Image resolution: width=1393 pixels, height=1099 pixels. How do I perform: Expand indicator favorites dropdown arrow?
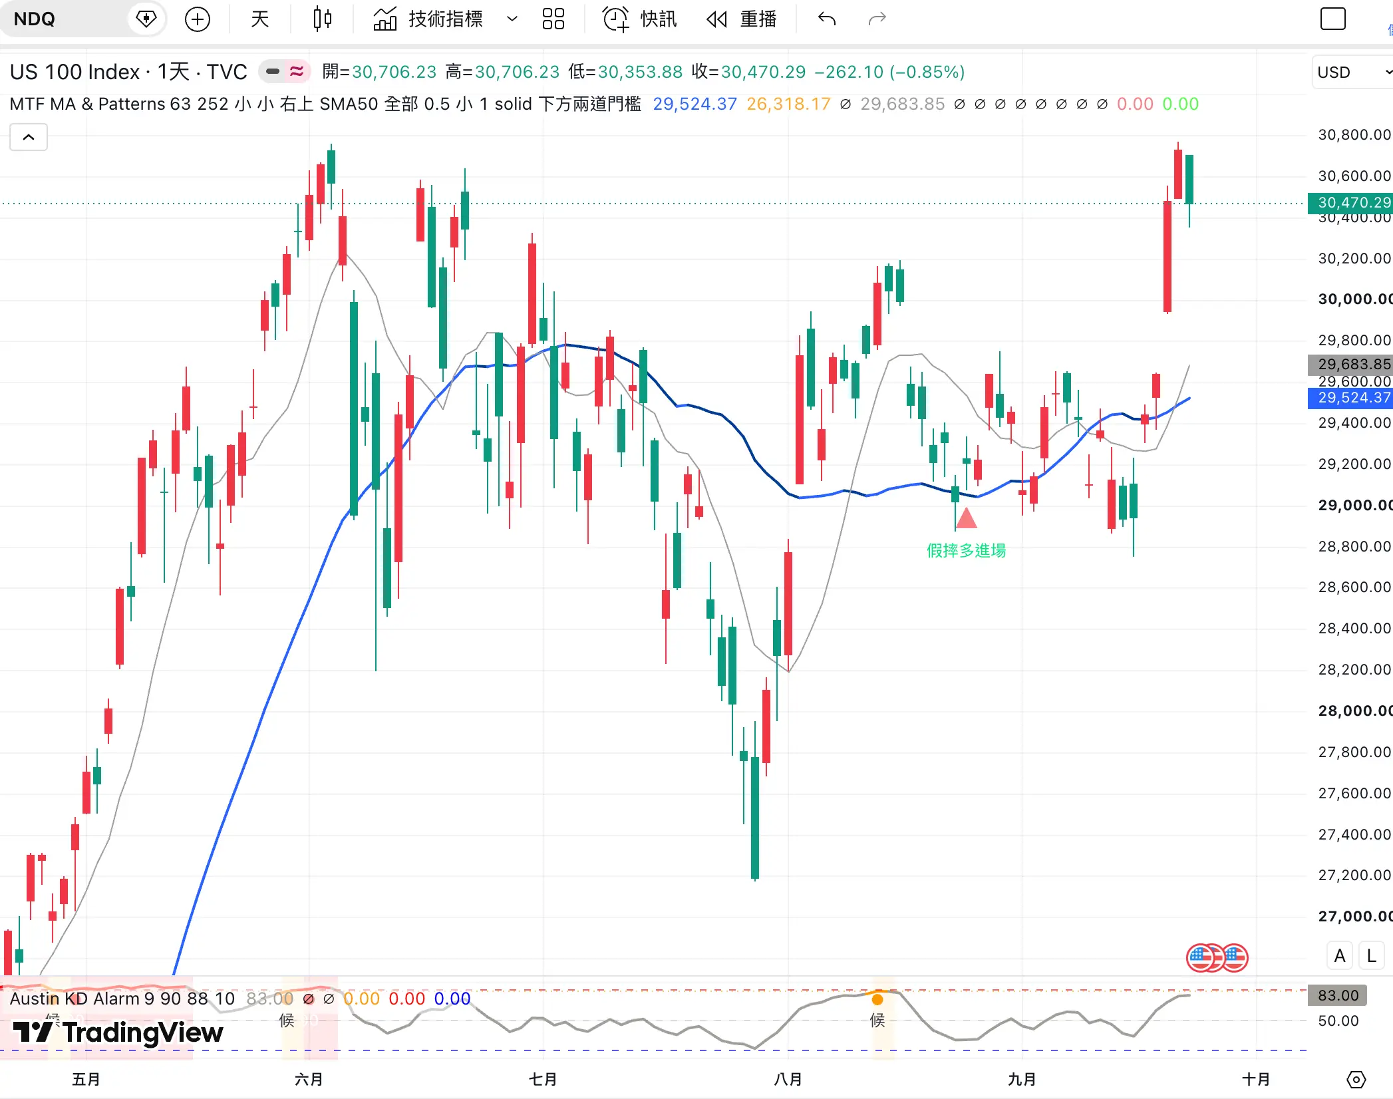512,19
